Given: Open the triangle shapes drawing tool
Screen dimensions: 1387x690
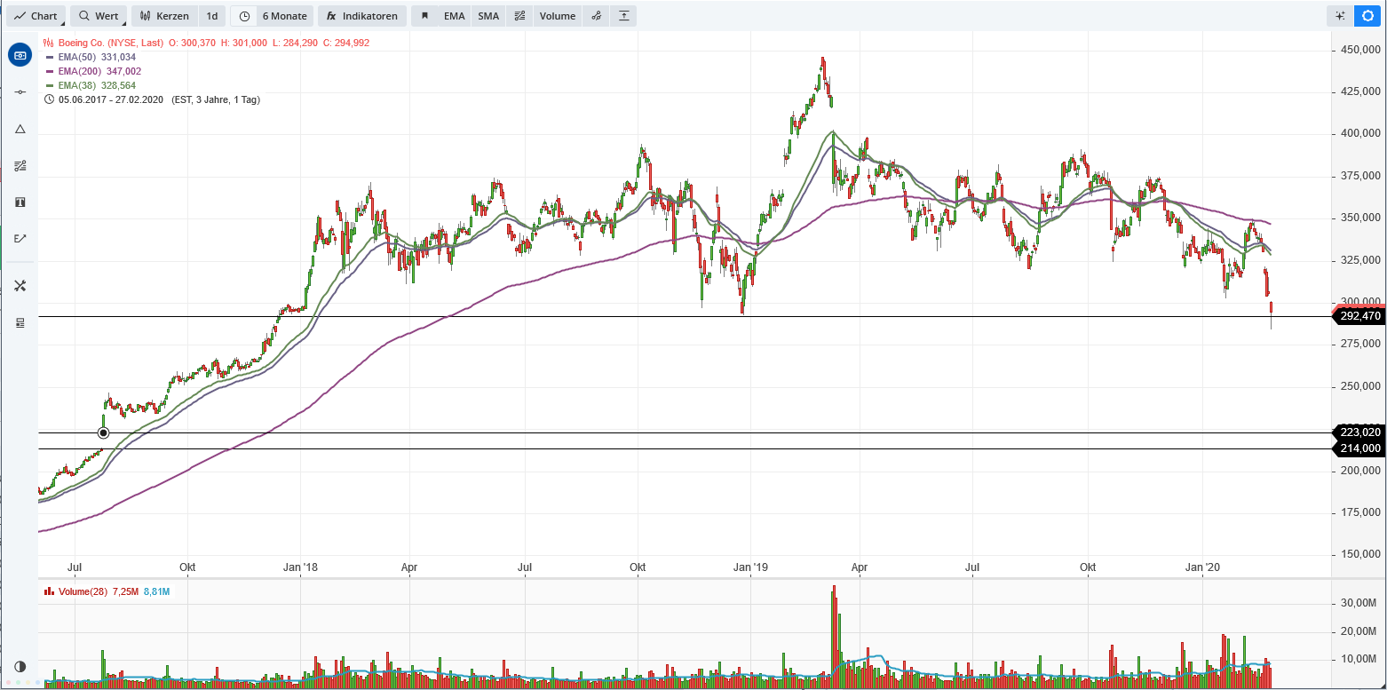Looking at the screenshot, I should click(20, 129).
